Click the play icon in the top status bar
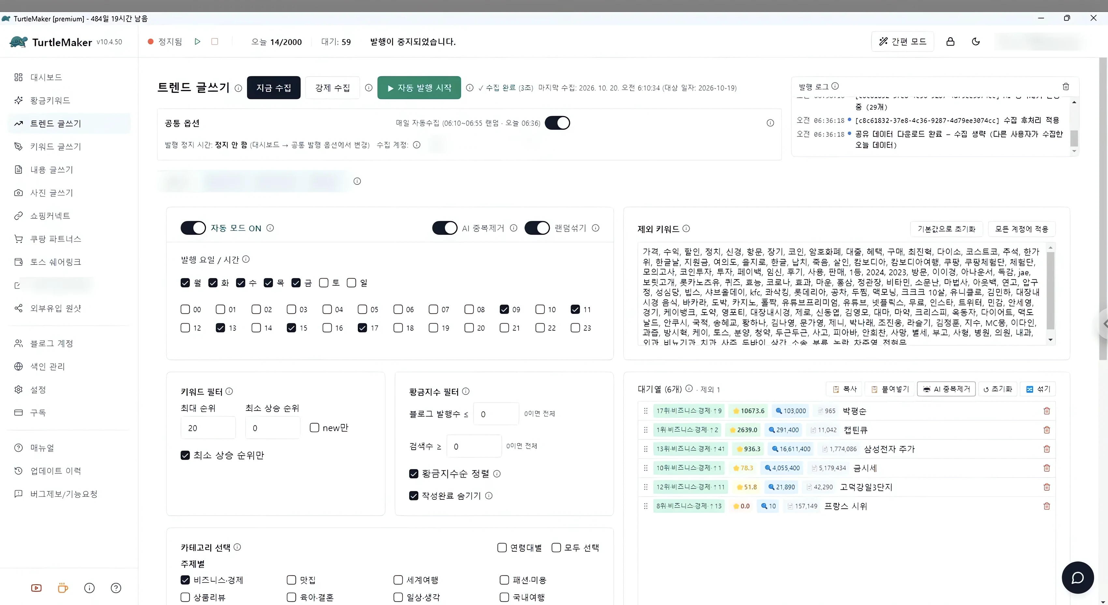The height and width of the screenshot is (605, 1108). (x=197, y=42)
